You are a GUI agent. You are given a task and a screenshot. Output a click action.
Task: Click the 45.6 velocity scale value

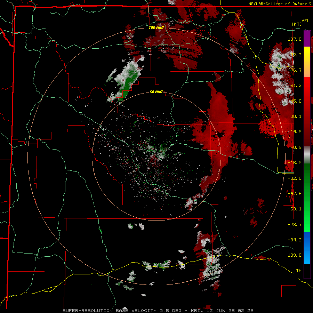coord(296,101)
